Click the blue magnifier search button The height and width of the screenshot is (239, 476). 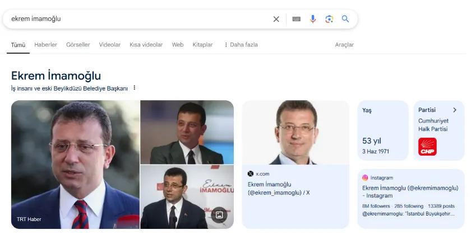(x=345, y=19)
